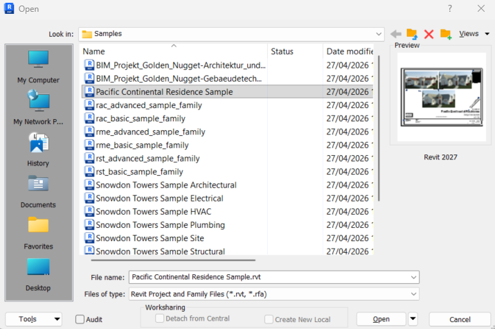Sort files by the Status column header

[295, 51]
